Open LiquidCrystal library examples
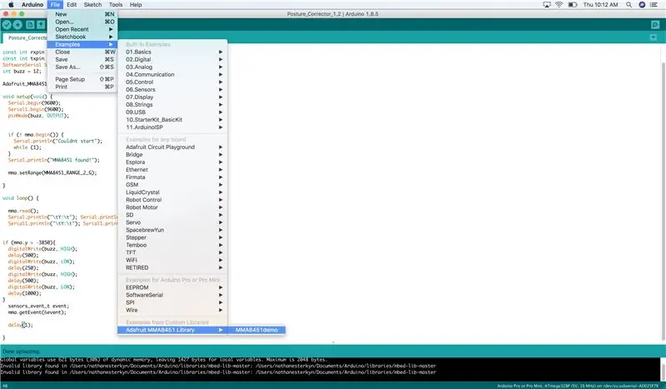Screen dimensions: 666x389 tap(172, 192)
